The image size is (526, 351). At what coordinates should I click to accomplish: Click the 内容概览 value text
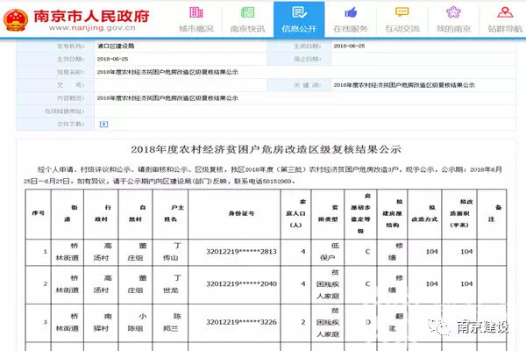(x=167, y=98)
